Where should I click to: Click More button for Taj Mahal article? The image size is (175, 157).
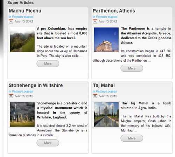tap(132, 138)
